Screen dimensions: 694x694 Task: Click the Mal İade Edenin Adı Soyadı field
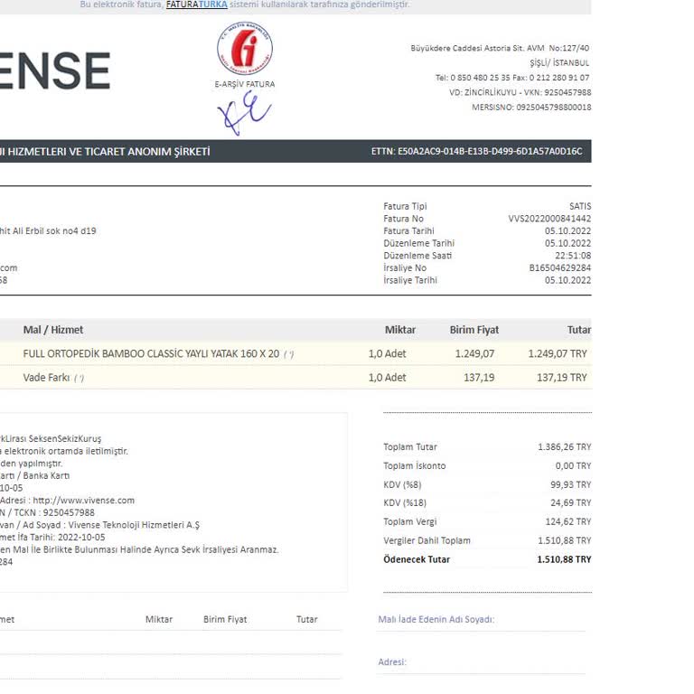[x=482, y=620]
